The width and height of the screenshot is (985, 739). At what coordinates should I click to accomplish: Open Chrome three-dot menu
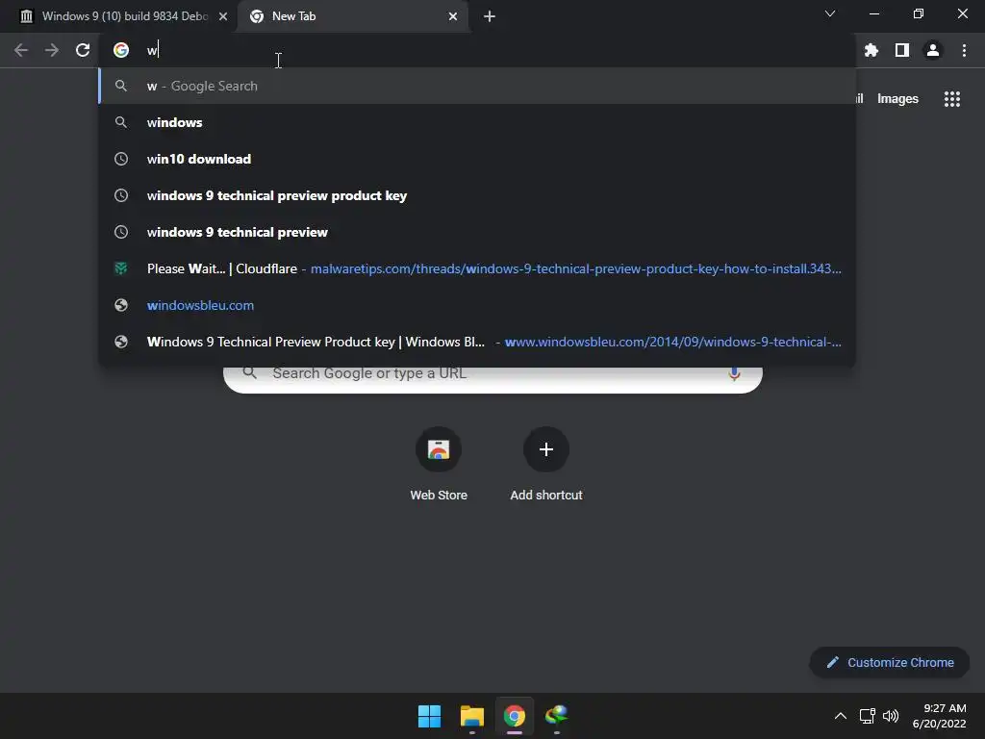pyautogui.click(x=964, y=50)
